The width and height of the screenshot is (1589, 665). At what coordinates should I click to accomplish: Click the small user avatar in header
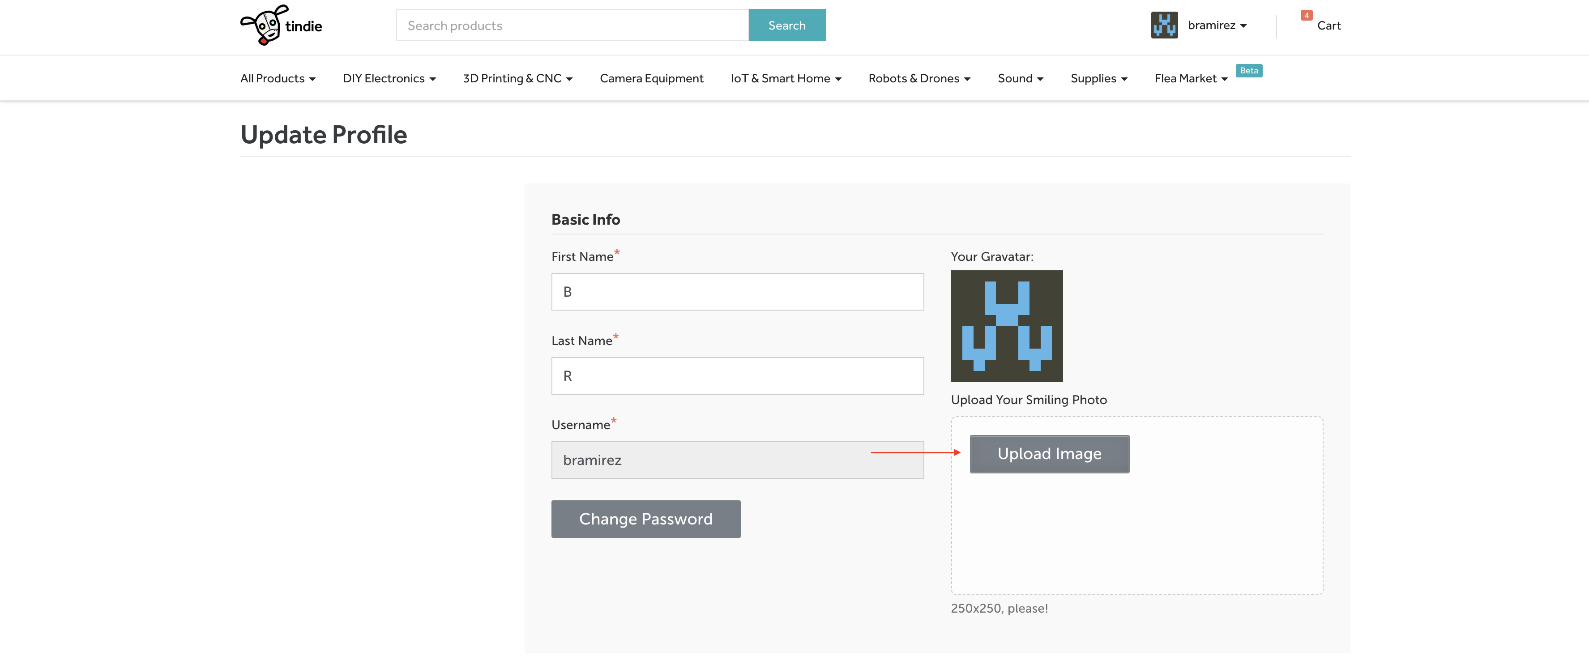(1163, 26)
